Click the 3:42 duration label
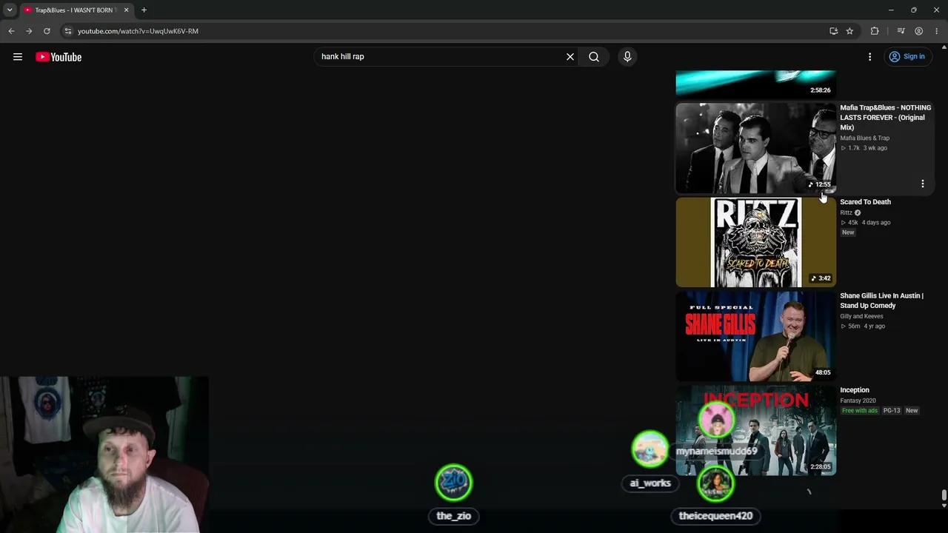Image resolution: width=948 pixels, height=533 pixels. coord(821,278)
